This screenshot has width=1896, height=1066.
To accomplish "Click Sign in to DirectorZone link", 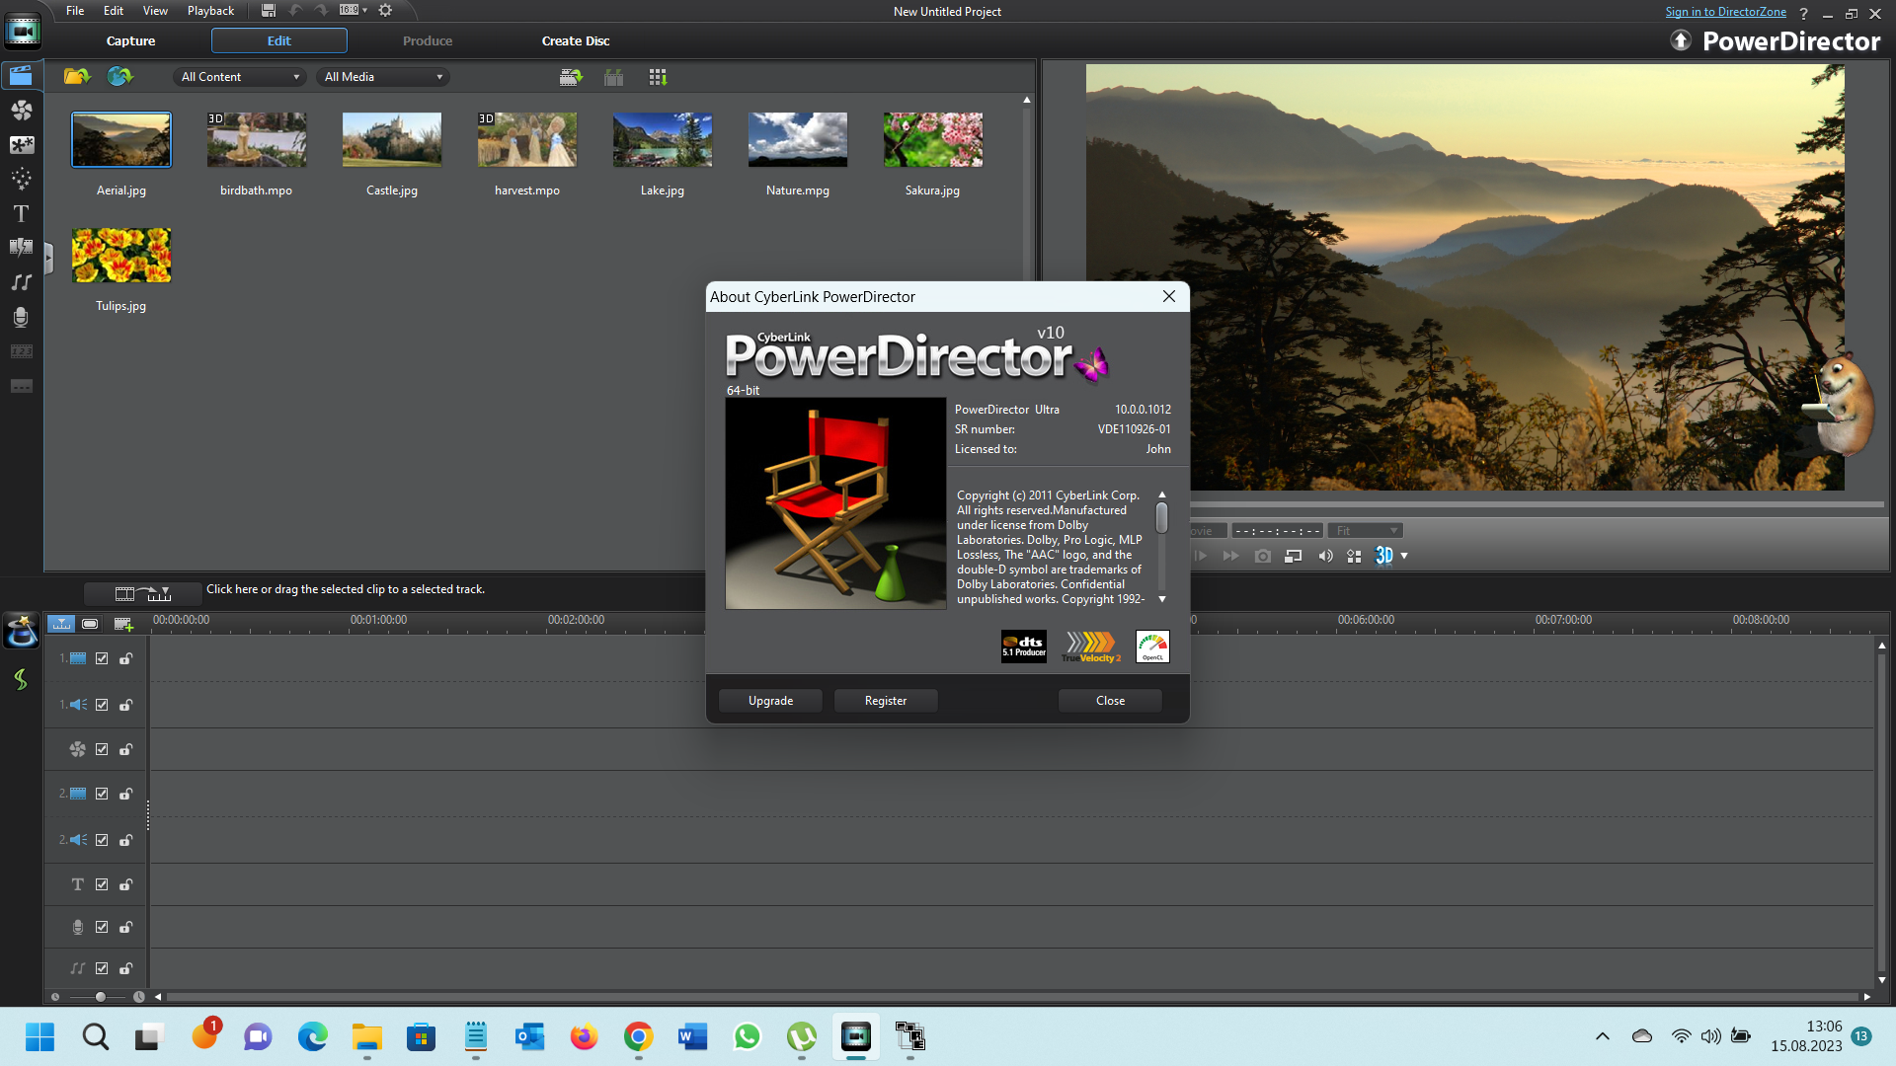I will pyautogui.click(x=1725, y=12).
